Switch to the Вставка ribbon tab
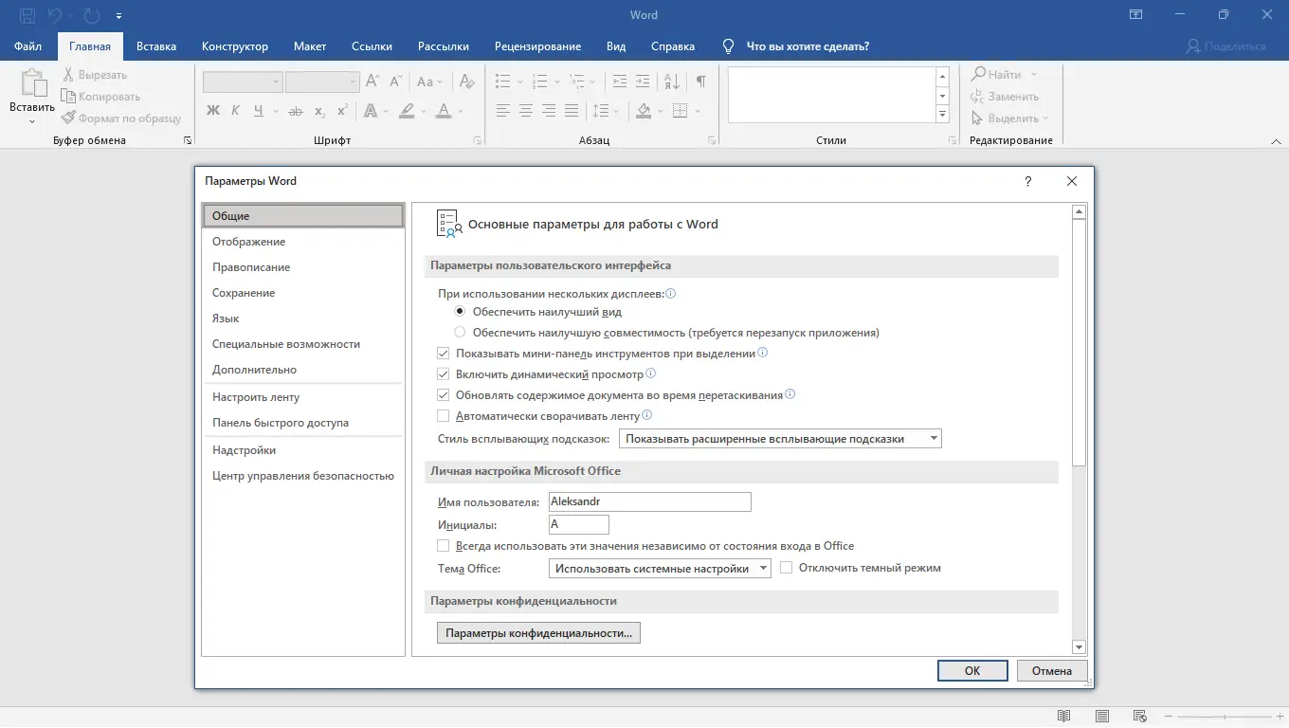 click(155, 45)
